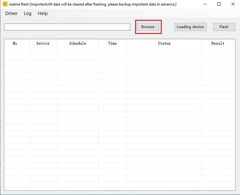Minimize the realme flash window
The width and height of the screenshot is (240, 195).
(205, 4)
